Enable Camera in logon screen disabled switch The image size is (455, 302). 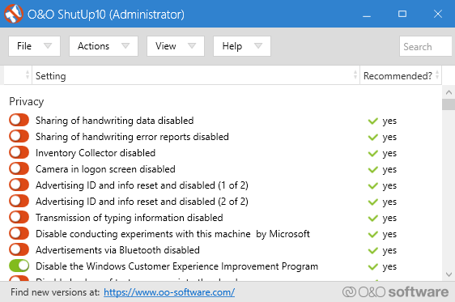tap(19, 169)
